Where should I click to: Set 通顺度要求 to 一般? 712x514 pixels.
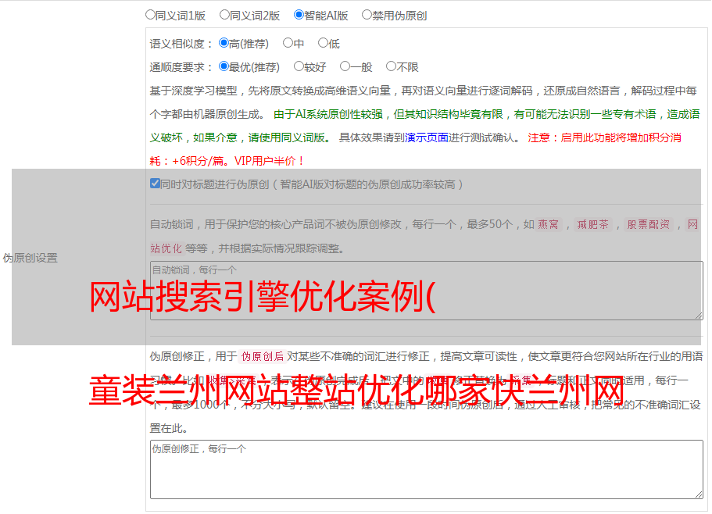coord(345,66)
